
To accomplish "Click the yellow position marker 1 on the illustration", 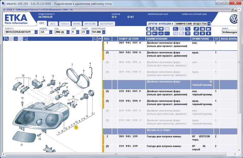I will pos(76,128).
